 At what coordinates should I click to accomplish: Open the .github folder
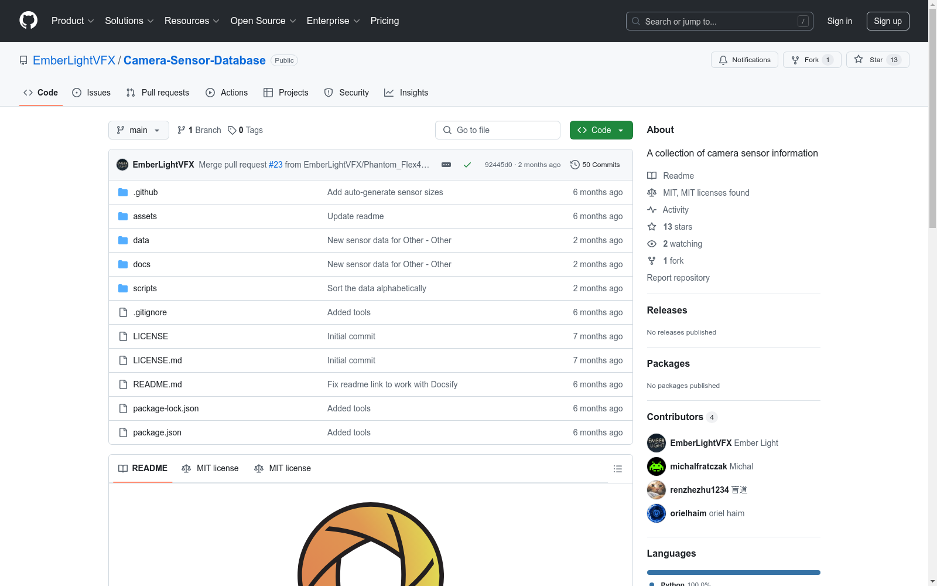pyautogui.click(x=145, y=192)
